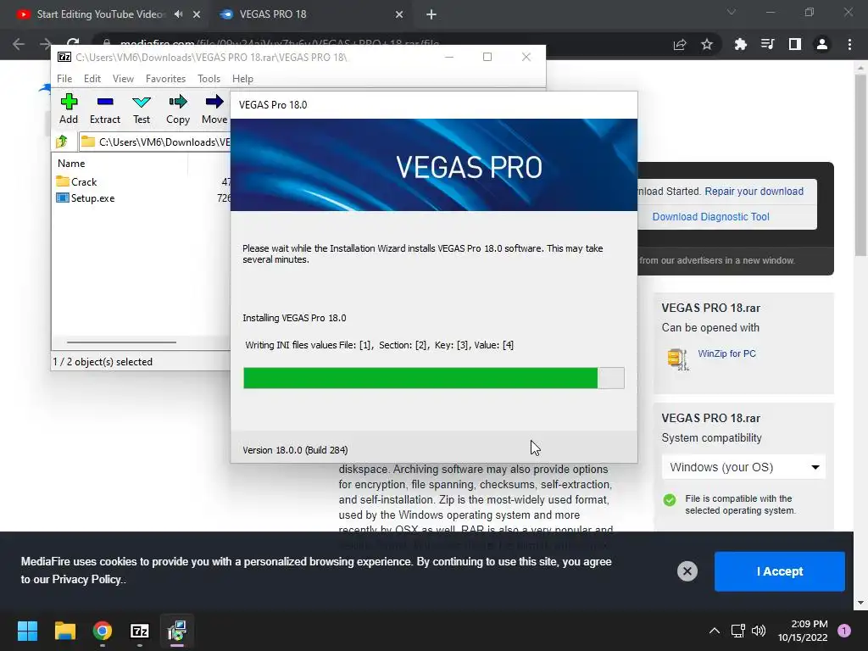
Task: Open Chrome three-dot menu
Action: click(x=849, y=44)
